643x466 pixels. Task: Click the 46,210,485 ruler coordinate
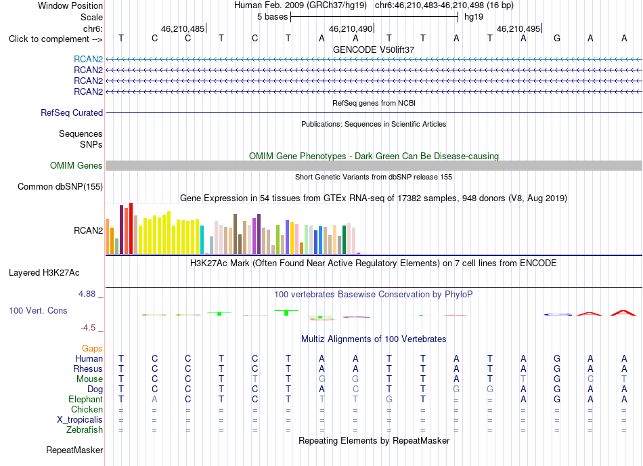[183, 28]
